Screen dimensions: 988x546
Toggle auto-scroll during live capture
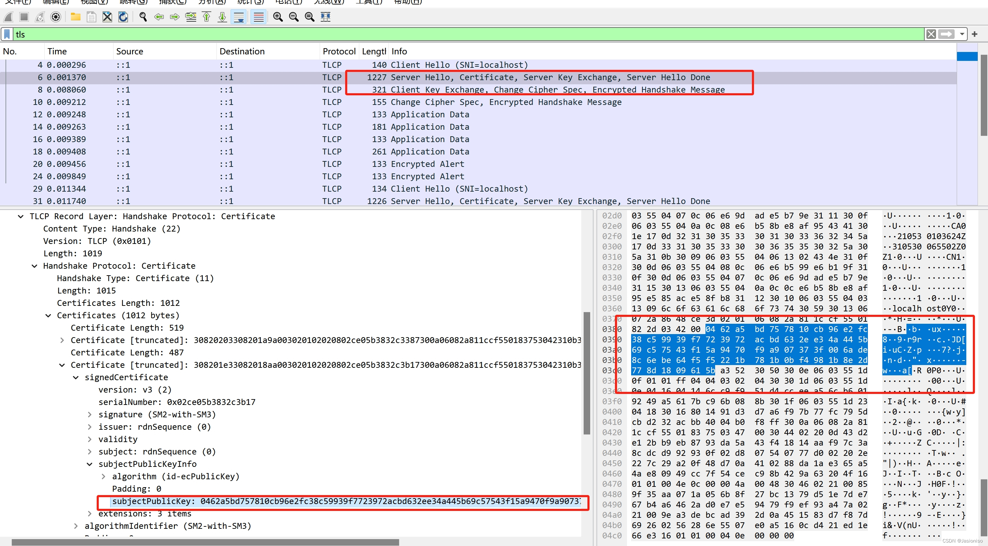point(239,17)
